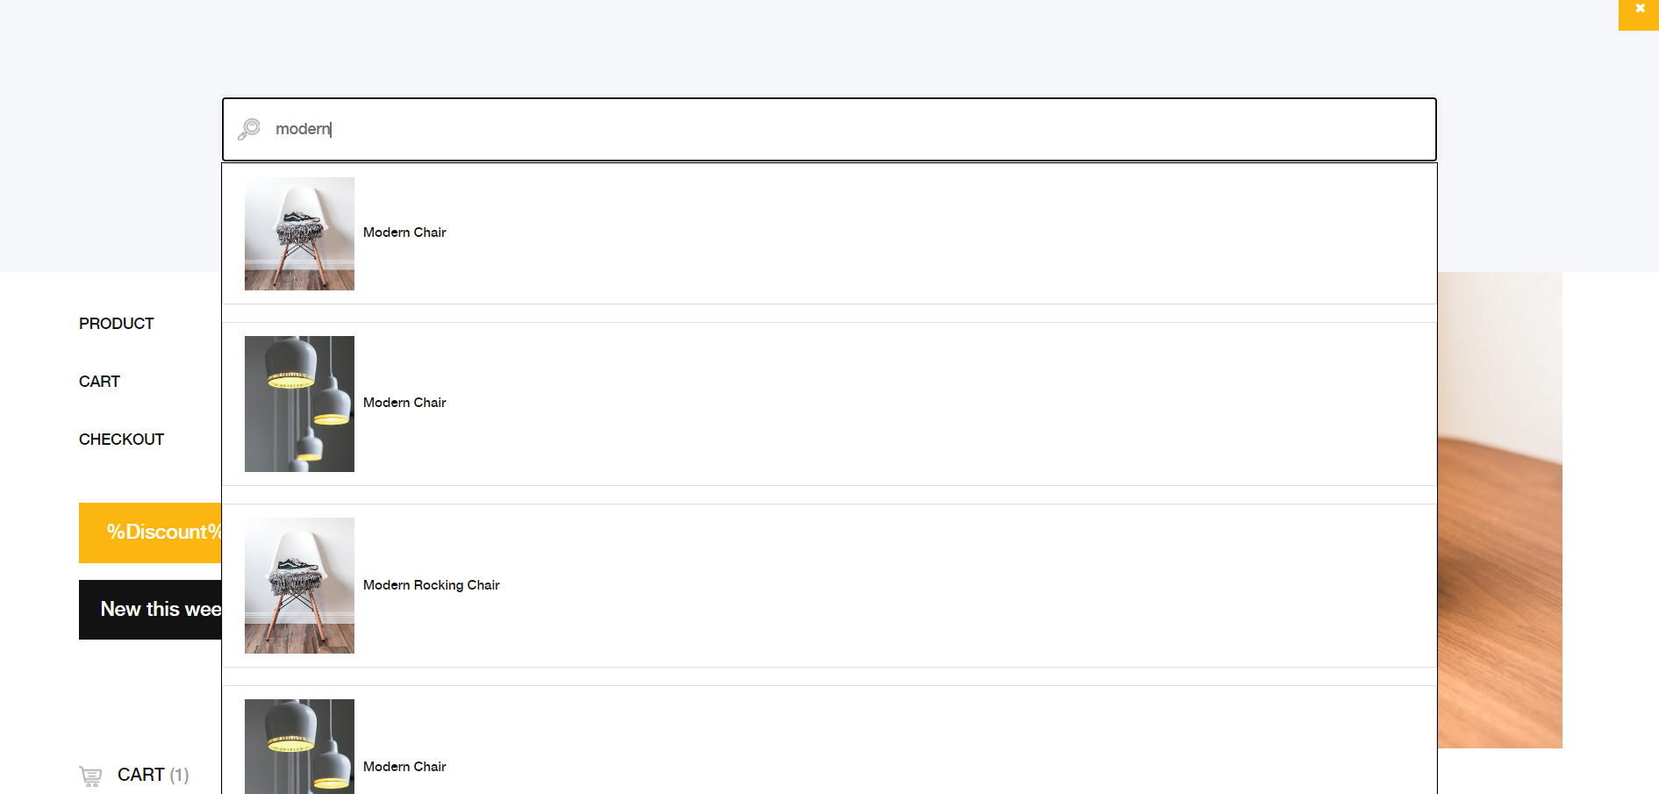Viewport: 1659px width, 794px height.
Task: Click the yellow %Discount% button
Action: tap(150, 533)
